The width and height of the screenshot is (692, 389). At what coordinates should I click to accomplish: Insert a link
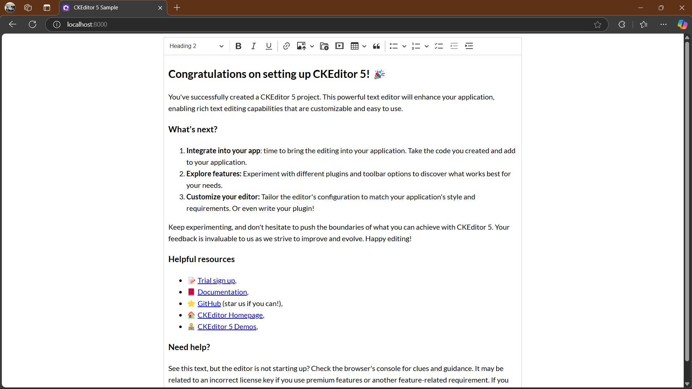(286, 46)
